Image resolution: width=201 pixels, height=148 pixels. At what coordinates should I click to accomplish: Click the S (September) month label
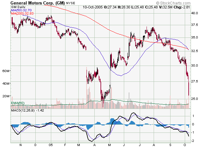point(170,145)
